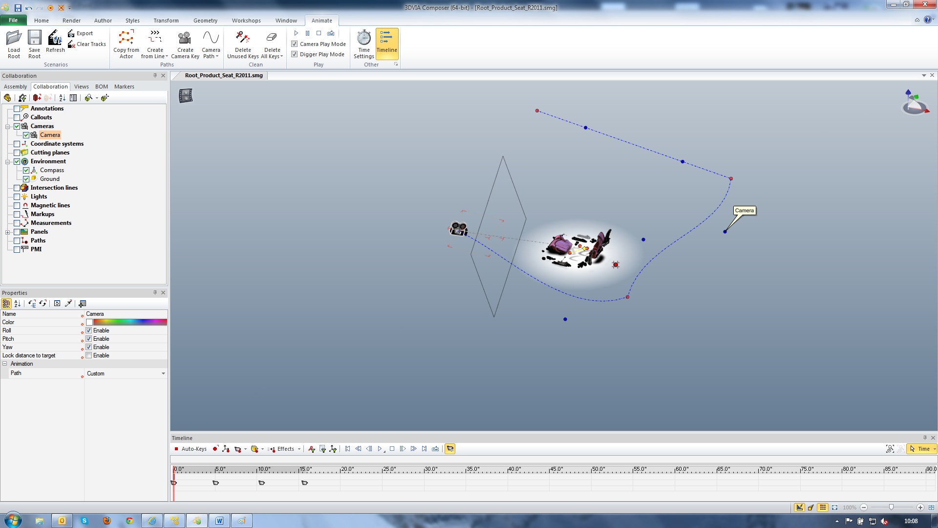The height and width of the screenshot is (528, 938).
Task: Select the Camera item in tree
Action: pos(50,135)
